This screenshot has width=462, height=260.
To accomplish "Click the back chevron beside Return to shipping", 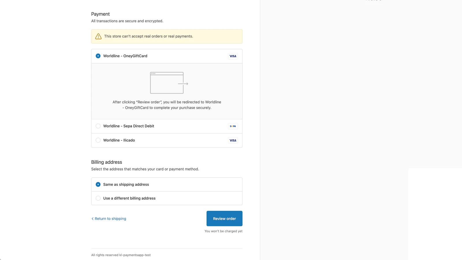I will pyautogui.click(x=92, y=219).
